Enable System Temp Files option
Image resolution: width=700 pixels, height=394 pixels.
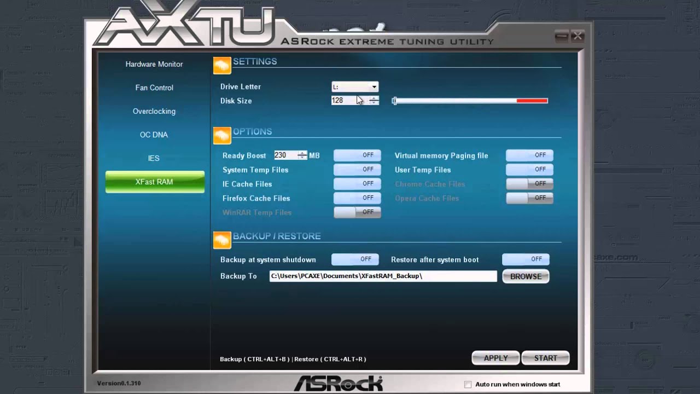(x=357, y=170)
